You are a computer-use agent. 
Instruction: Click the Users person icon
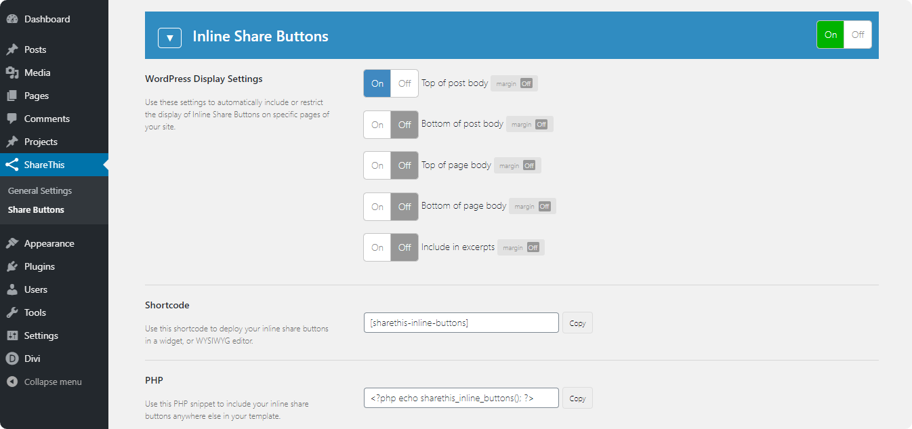[x=12, y=289]
